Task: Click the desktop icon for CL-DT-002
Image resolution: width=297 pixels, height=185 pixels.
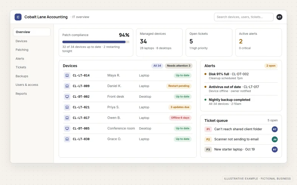Action: 67,97
